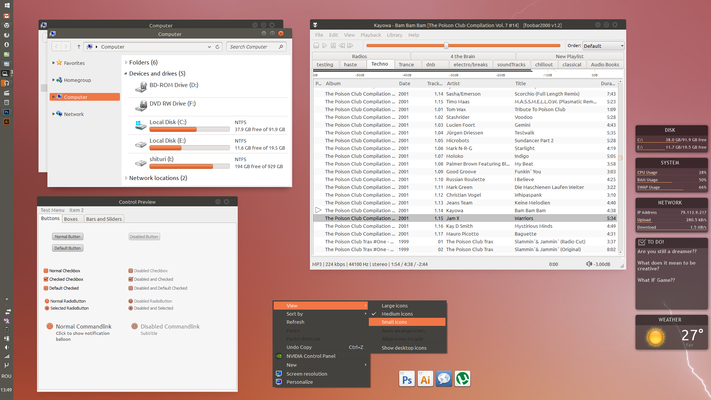Image resolution: width=711 pixels, height=400 pixels.
Task: Open Photoshop from the desktop dock
Action: (407, 379)
